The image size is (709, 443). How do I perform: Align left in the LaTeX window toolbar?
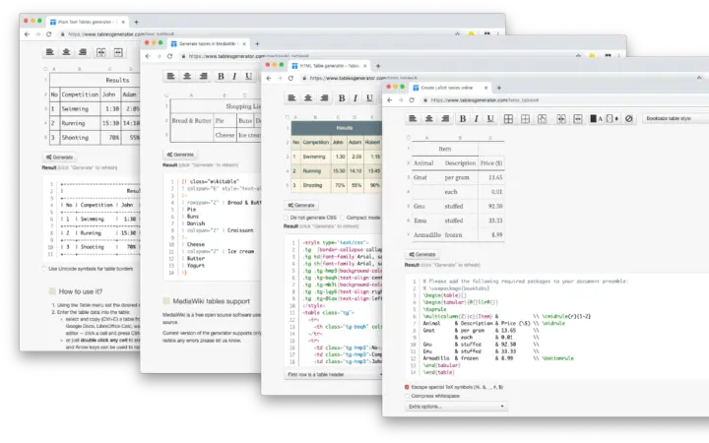click(413, 118)
